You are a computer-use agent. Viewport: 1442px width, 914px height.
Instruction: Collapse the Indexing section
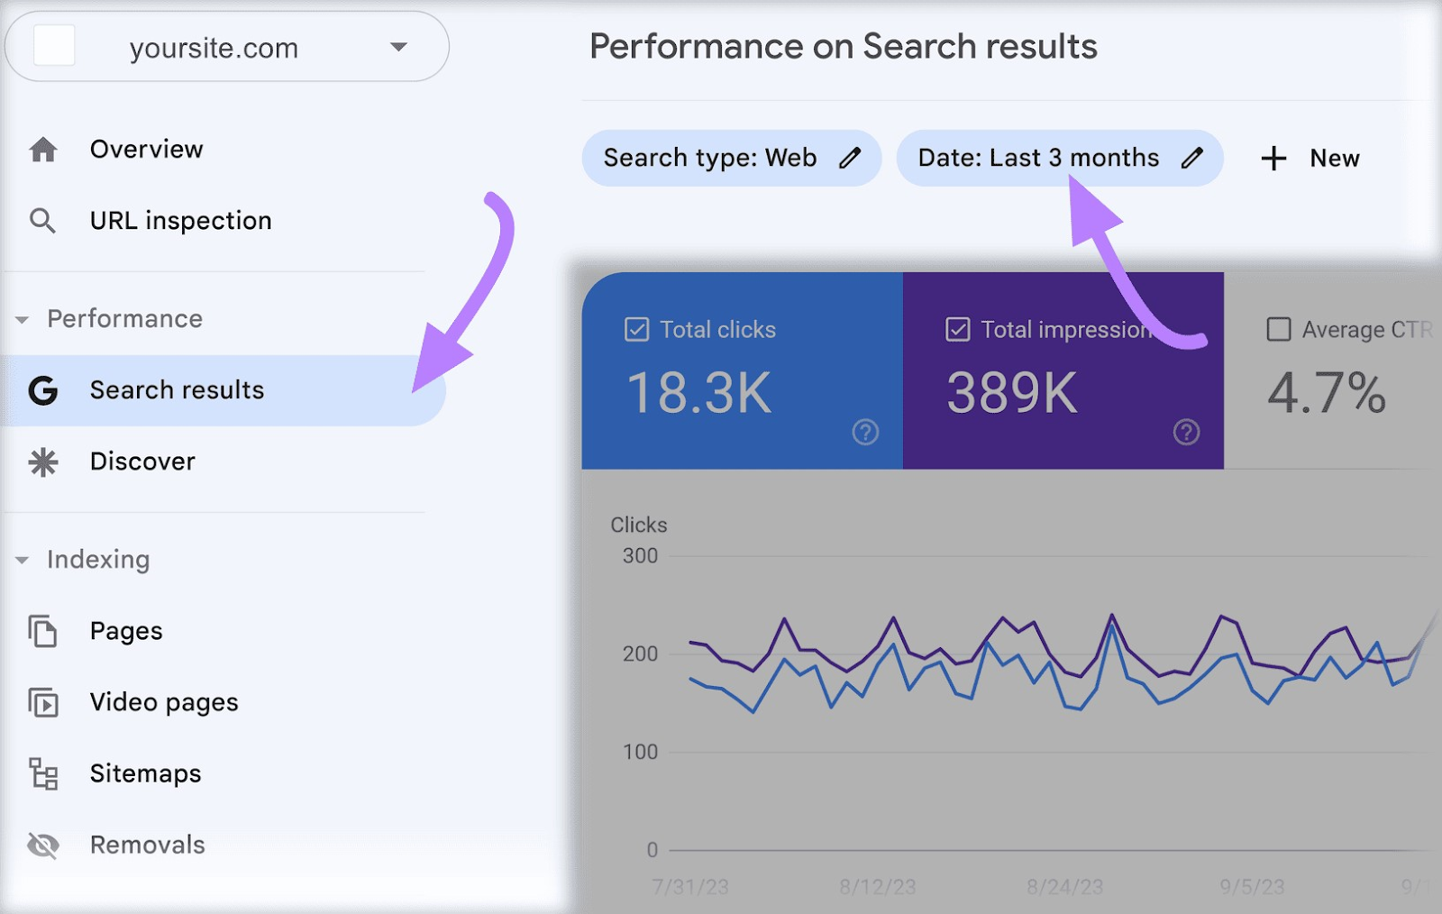[x=23, y=561]
